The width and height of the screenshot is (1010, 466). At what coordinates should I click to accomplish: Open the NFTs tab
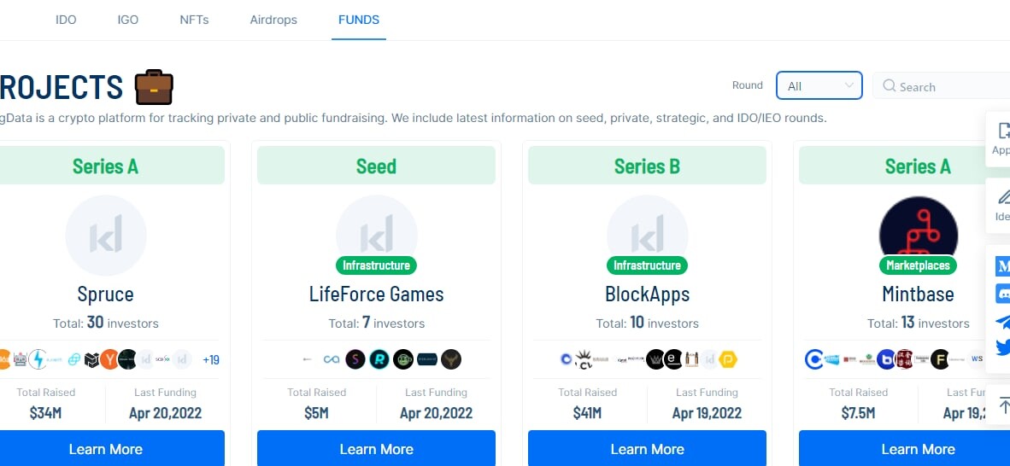click(x=194, y=20)
